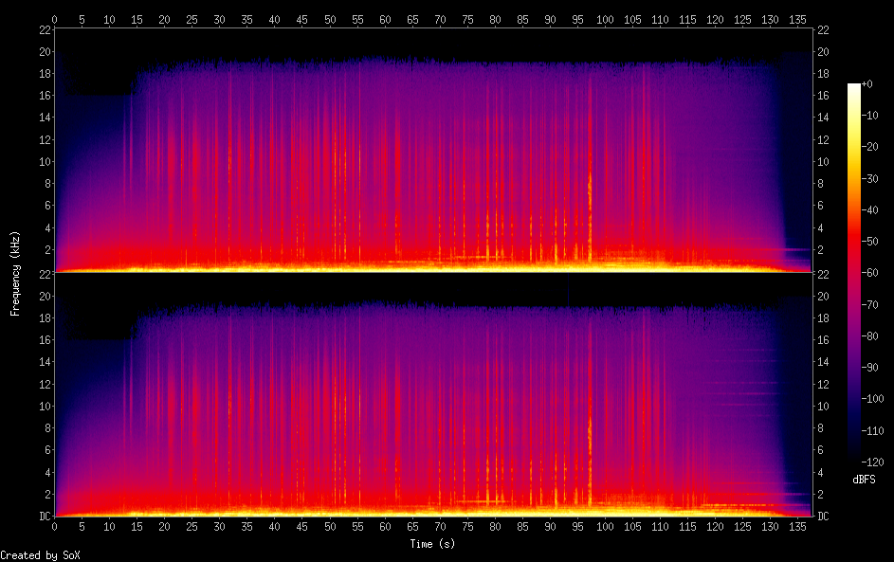The width and height of the screenshot is (894, 562).
Task: Select the '-40' value on dBFS scale
Action: (870, 209)
